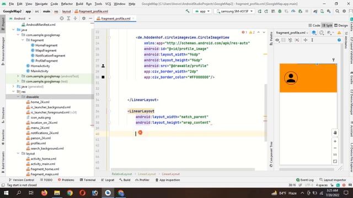
Task: Open the app run configuration dropdown
Action: (202, 11)
